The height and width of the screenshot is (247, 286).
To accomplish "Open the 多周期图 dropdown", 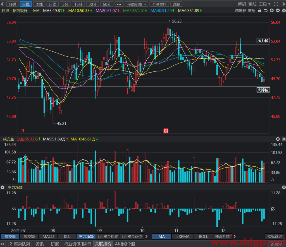I will 137,4.
